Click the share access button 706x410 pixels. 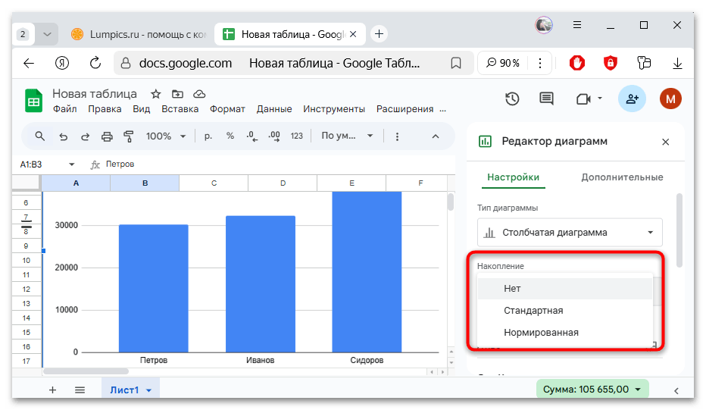[632, 99]
